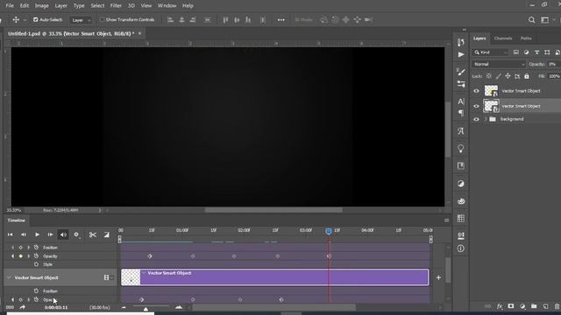Open the Character panel icon in dock
The width and height of the screenshot is (561, 315).
461,101
